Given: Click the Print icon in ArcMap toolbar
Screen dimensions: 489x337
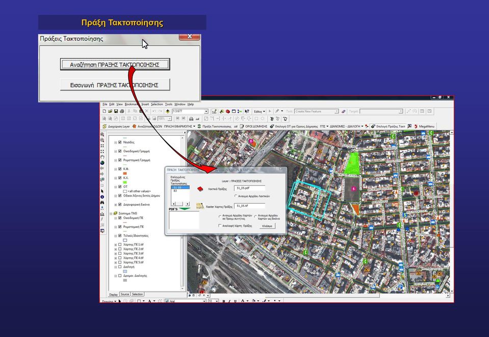Looking at the screenshot, I should [122, 111].
